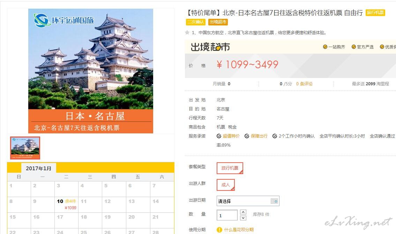
Task: Click the 官方严选 check icon
Action: [x=353, y=47]
